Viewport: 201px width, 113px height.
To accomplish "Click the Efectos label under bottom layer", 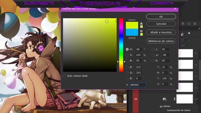I will (x=167, y=106).
